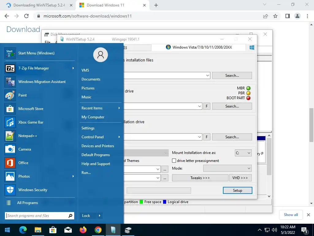This screenshot has height=236, width=314.
Task: Open Windows Security shield icon
Action: (10, 190)
